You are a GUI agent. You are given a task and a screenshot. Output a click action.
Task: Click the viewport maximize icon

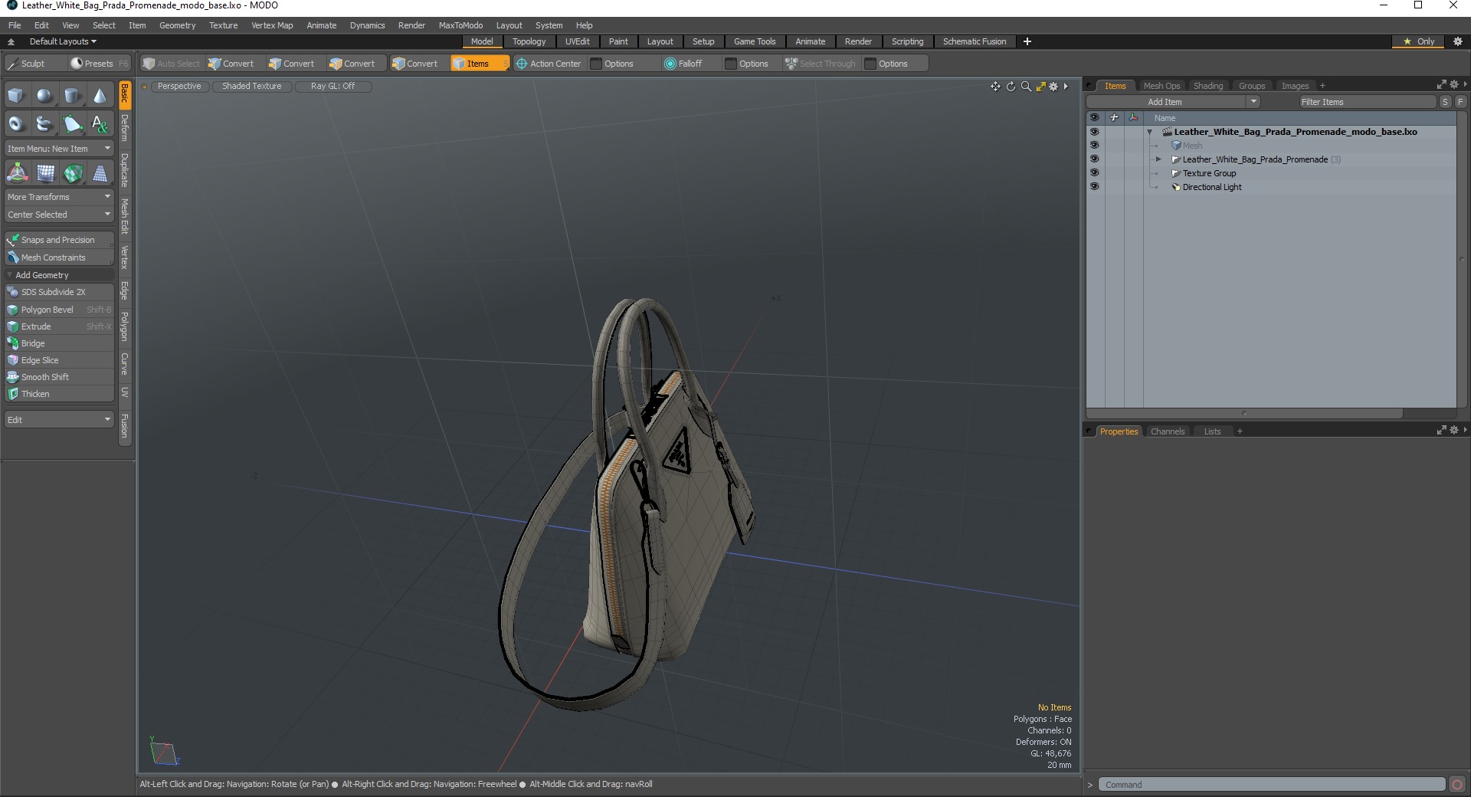coord(1040,87)
